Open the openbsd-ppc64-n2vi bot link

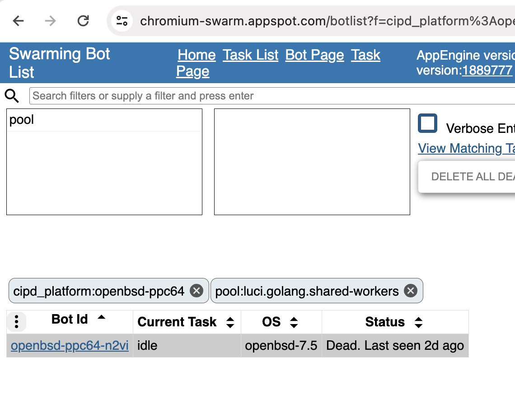[70, 346]
